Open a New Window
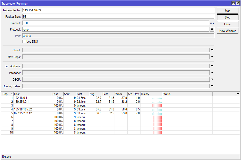 coord(228,31)
